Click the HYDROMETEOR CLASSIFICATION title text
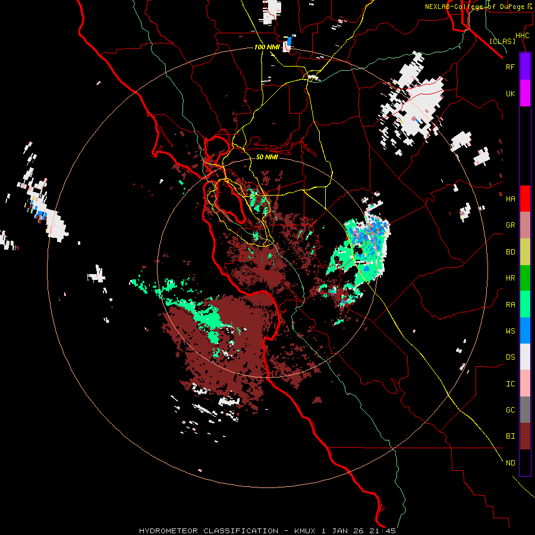The width and height of the screenshot is (535, 535). tap(209, 531)
